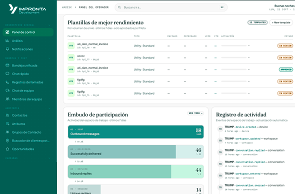Screen dimensions: 295x194
Task: Click the Tipo column header
Action: point(136,36)
